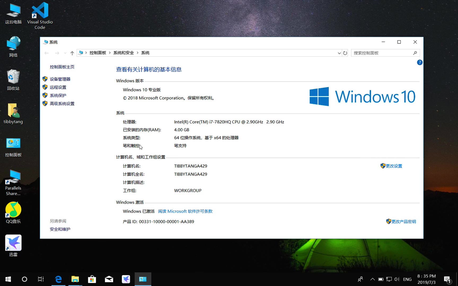Go up one level with the up arrow

tap(72, 53)
